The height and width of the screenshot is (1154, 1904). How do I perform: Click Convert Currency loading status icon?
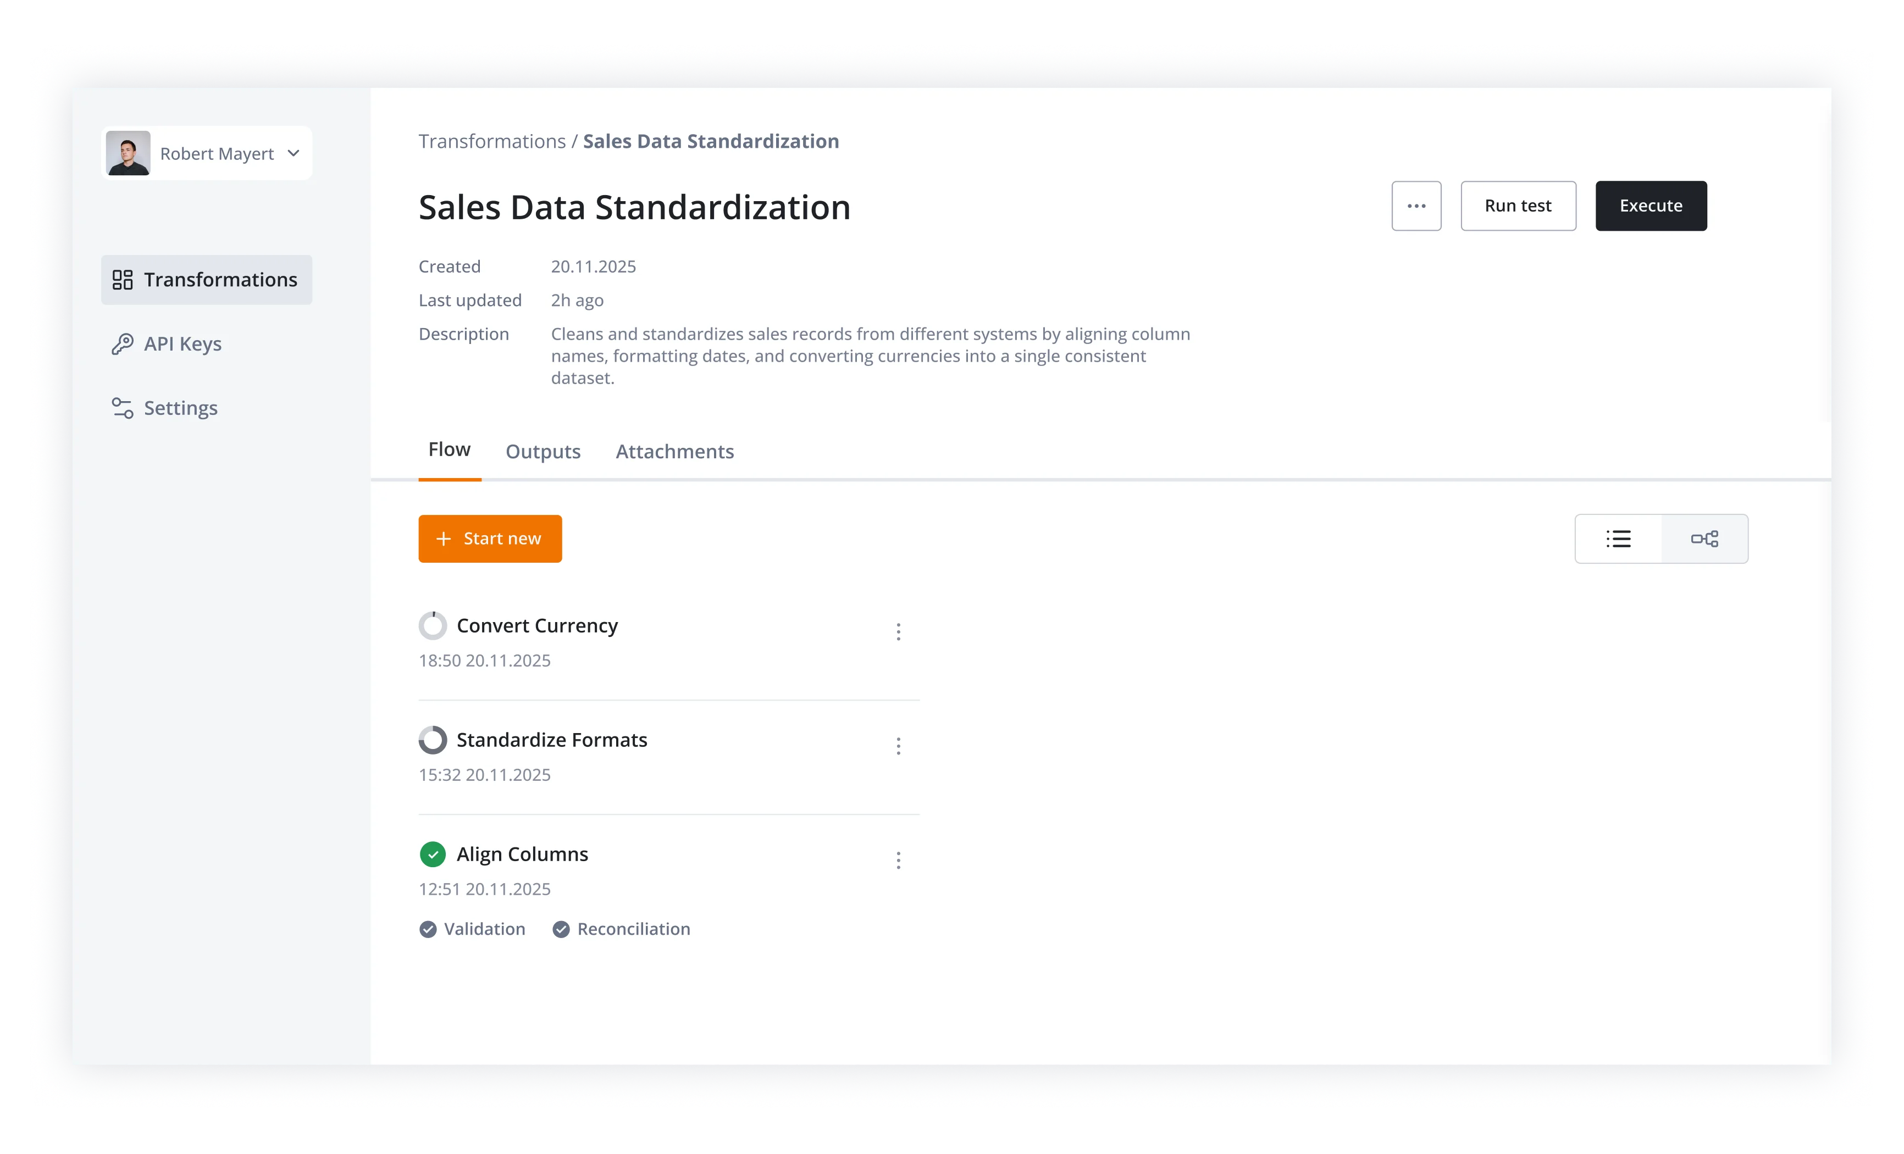click(x=433, y=626)
